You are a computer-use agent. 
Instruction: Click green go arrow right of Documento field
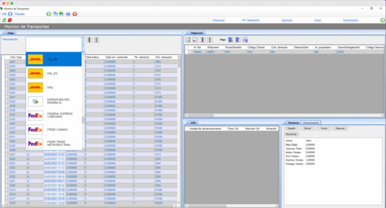click(383, 20)
